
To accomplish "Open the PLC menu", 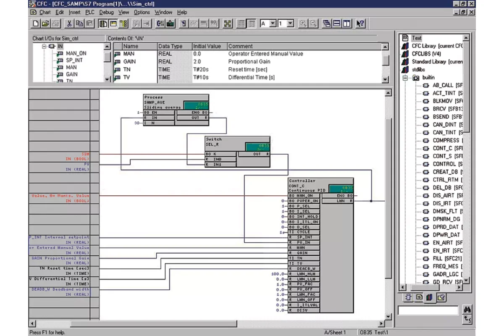I will 90,12.
